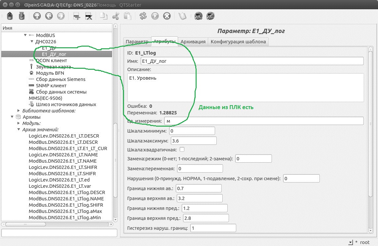Open the QTStarter menu

(x=131, y=5)
